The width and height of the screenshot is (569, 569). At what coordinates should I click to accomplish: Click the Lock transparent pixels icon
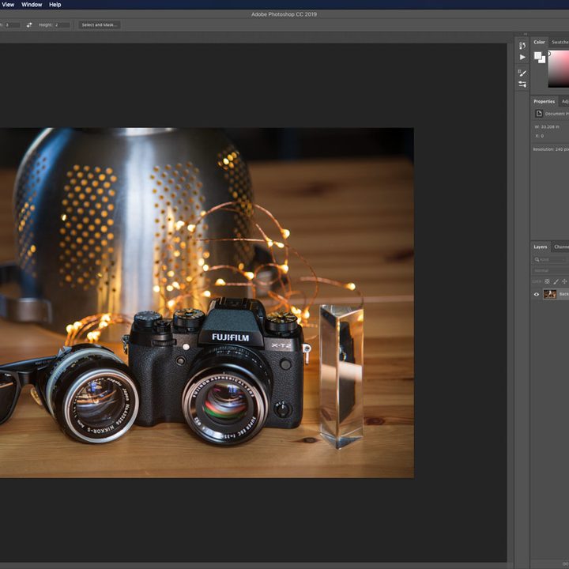[547, 281]
